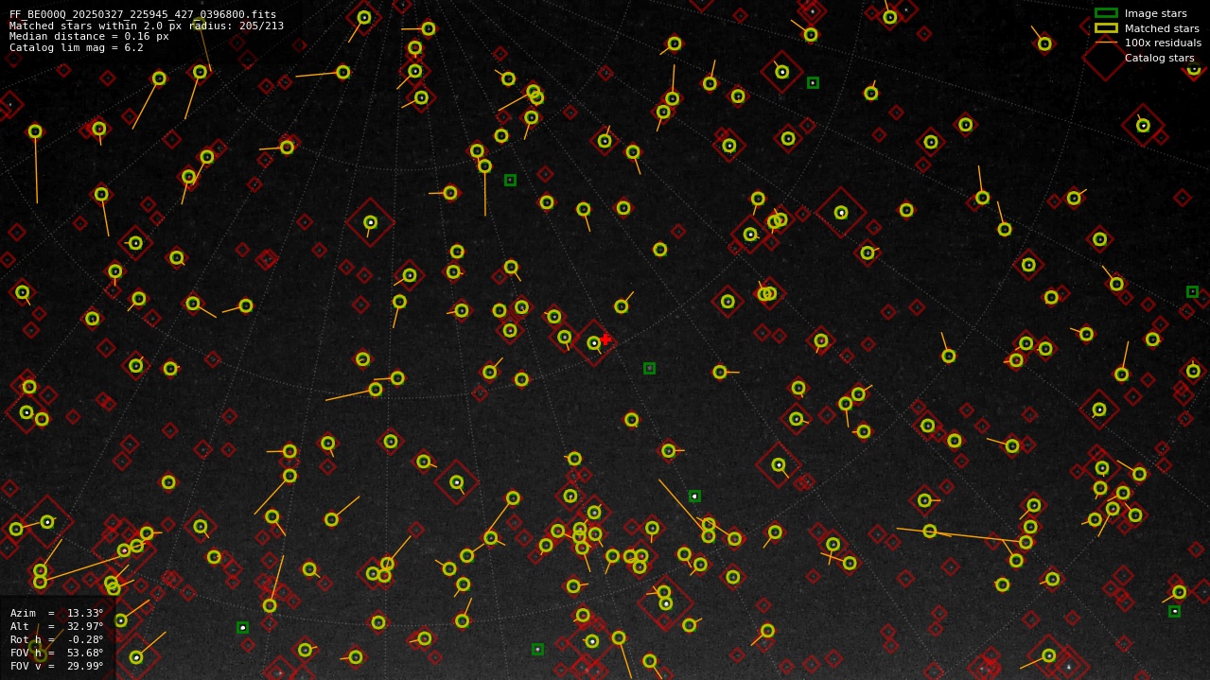
Task: Click the Azim = 13.33° readout
Action: [57, 613]
